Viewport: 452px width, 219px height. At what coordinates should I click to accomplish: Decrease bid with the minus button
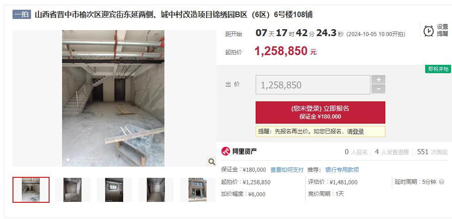378,89
